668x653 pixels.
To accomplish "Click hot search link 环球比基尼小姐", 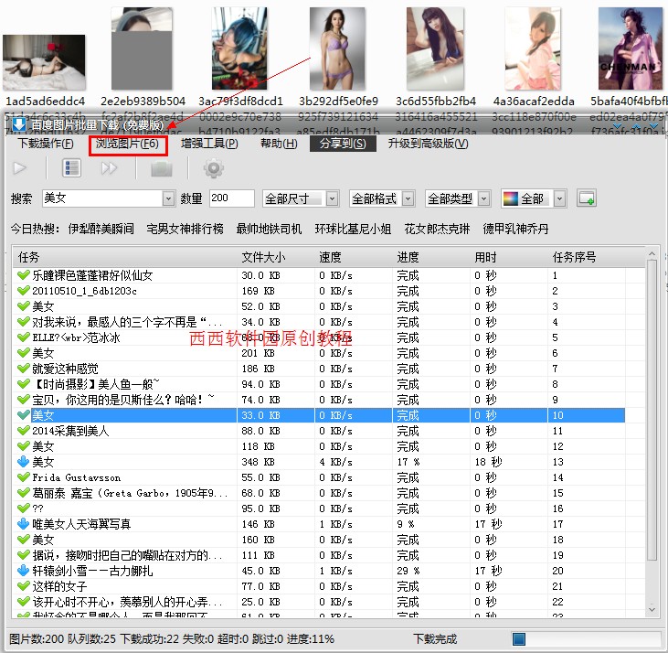I will (353, 229).
